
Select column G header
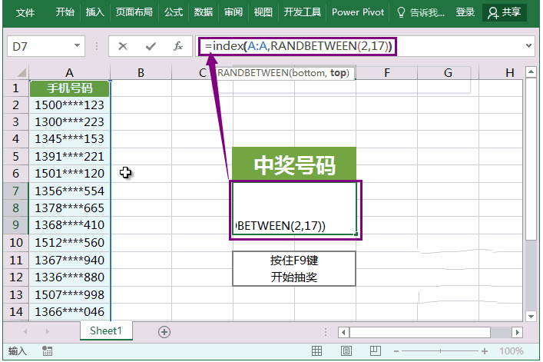[448, 72]
